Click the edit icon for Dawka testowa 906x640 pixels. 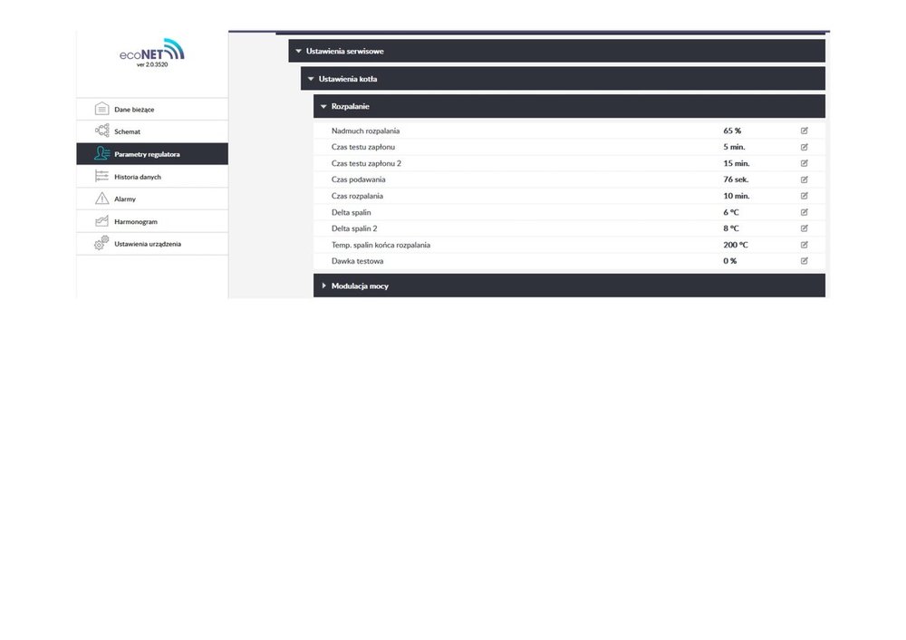804,261
